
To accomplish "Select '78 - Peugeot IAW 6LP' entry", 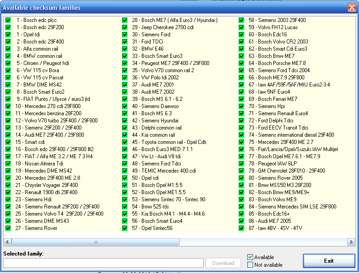I will click(273, 164).
